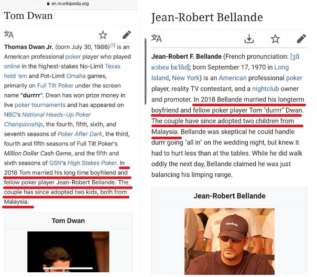Tap bold name 'Jean-Robert F. Bellande'
Viewport: 317px width, 277px height.
point(187,57)
